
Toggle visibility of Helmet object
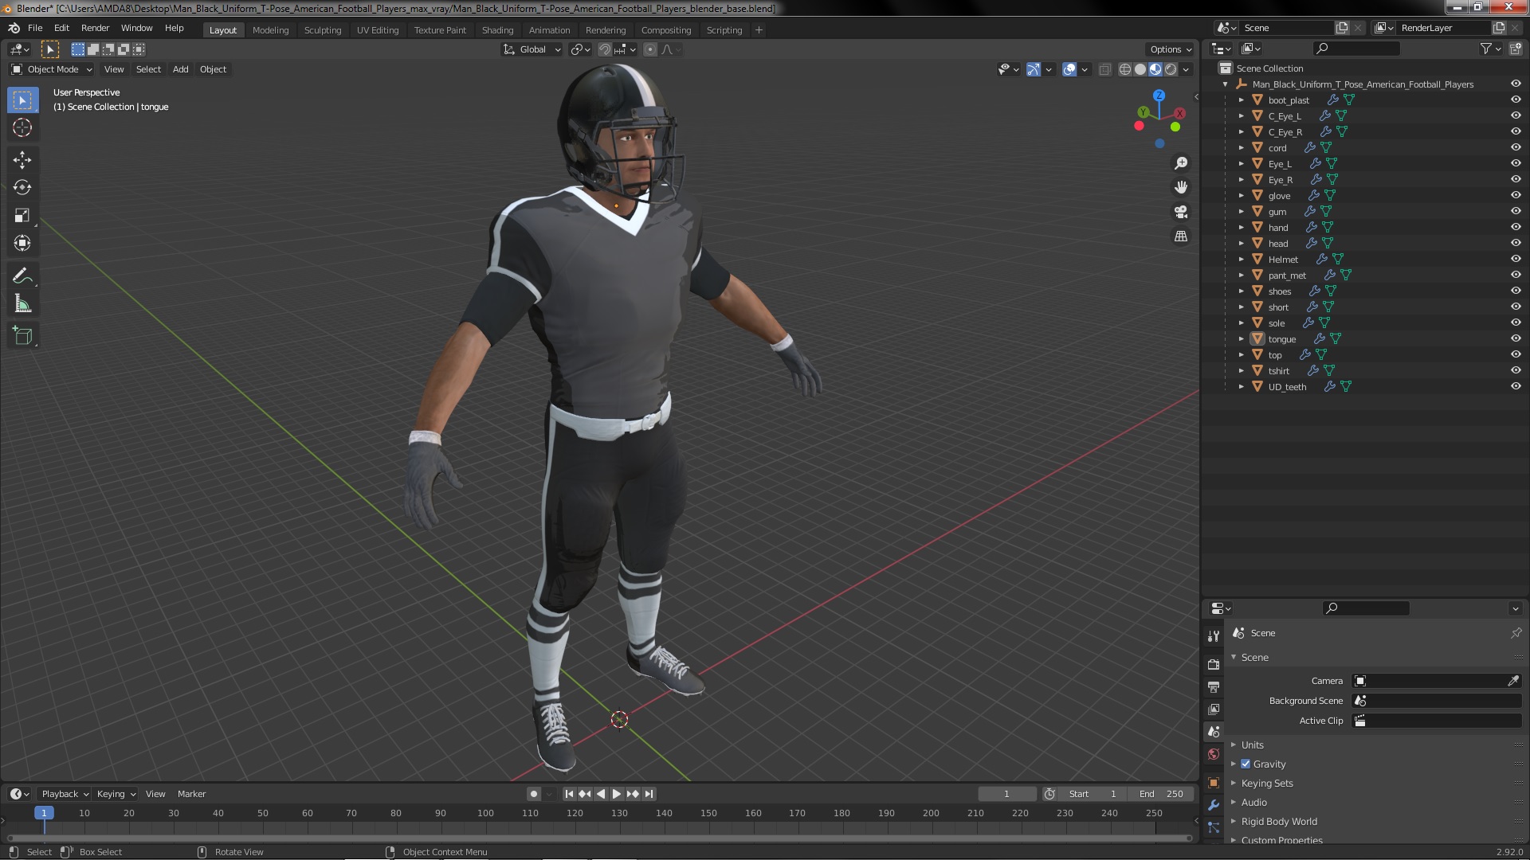click(1516, 258)
